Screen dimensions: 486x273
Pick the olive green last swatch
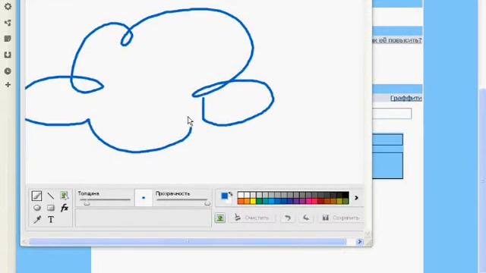[346, 202]
